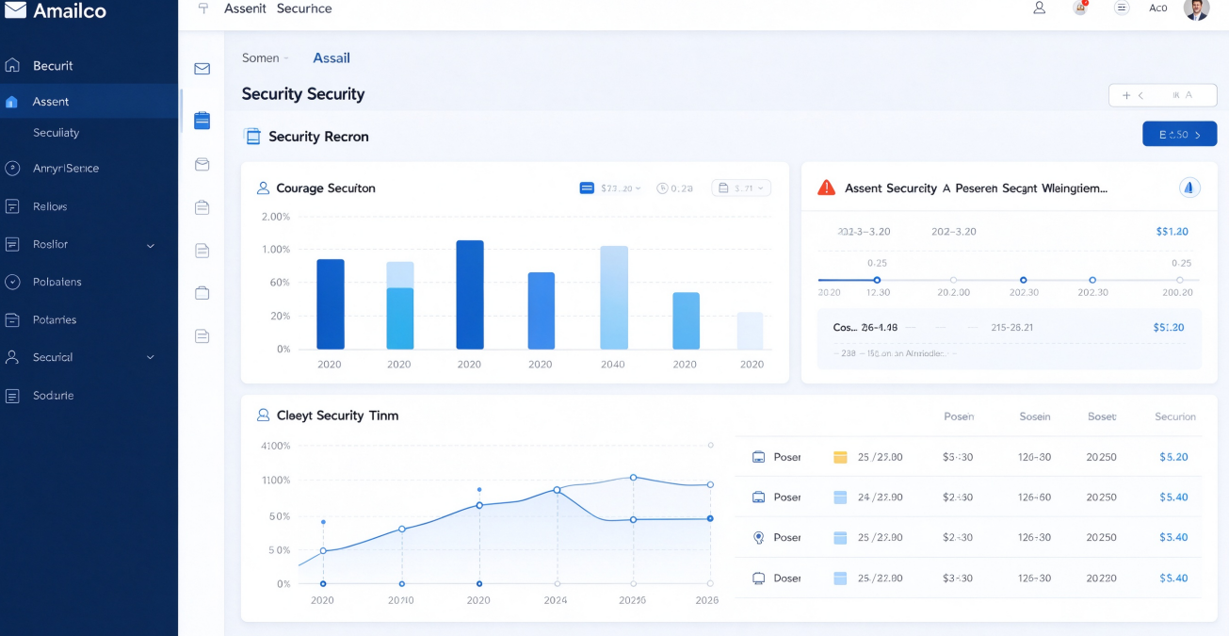This screenshot has height=636, width=1229.
Task: Click the Posen column header
Action: coord(959,416)
